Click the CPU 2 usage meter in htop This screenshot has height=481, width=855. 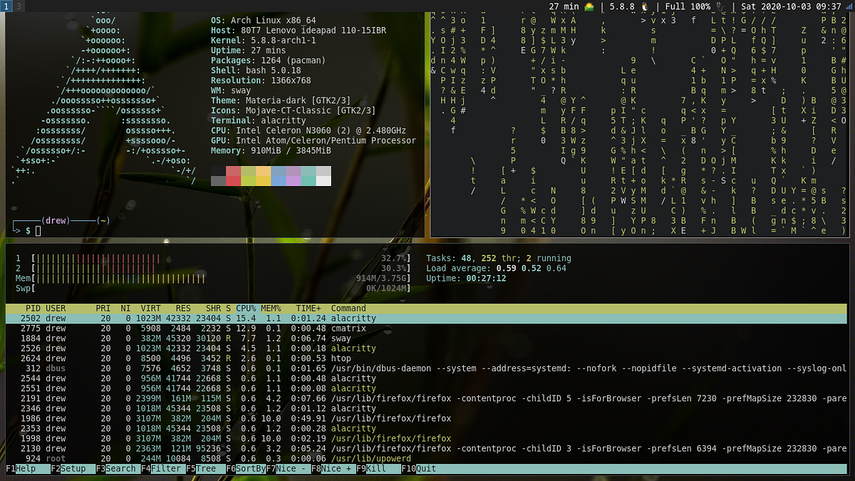[213, 268]
